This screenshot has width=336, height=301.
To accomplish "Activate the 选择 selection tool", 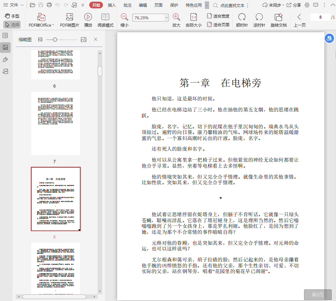I will pos(12,25).
